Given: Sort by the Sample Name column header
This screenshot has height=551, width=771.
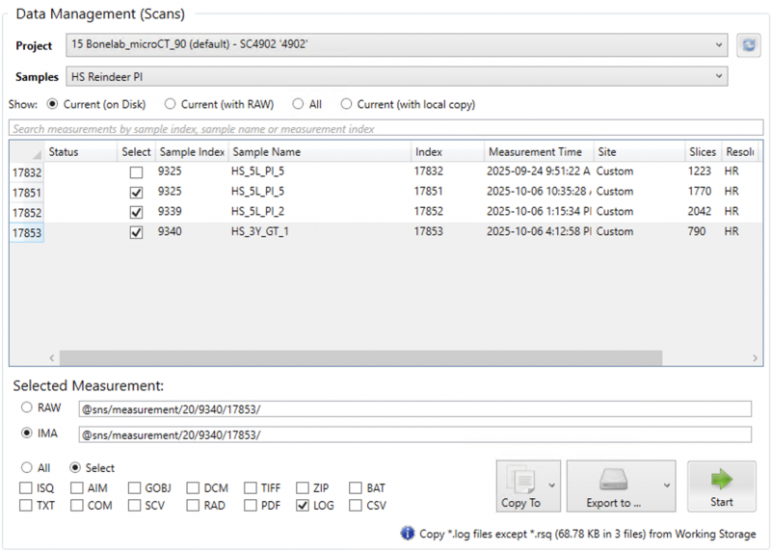Looking at the screenshot, I should coord(320,152).
